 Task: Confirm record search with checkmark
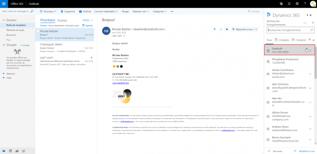(305, 23)
